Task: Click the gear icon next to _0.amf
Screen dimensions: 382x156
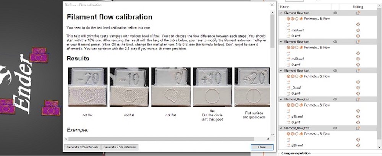Action: tap(358, 88)
